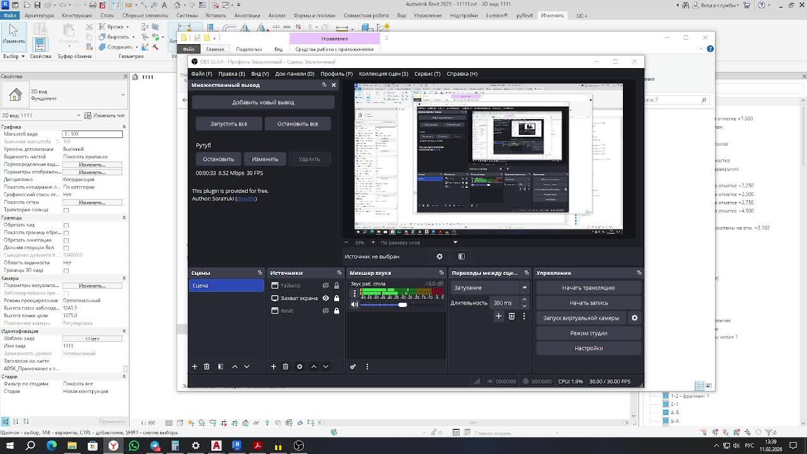
Task: Enable the Траектория солнца checkbox
Action: coord(66,210)
